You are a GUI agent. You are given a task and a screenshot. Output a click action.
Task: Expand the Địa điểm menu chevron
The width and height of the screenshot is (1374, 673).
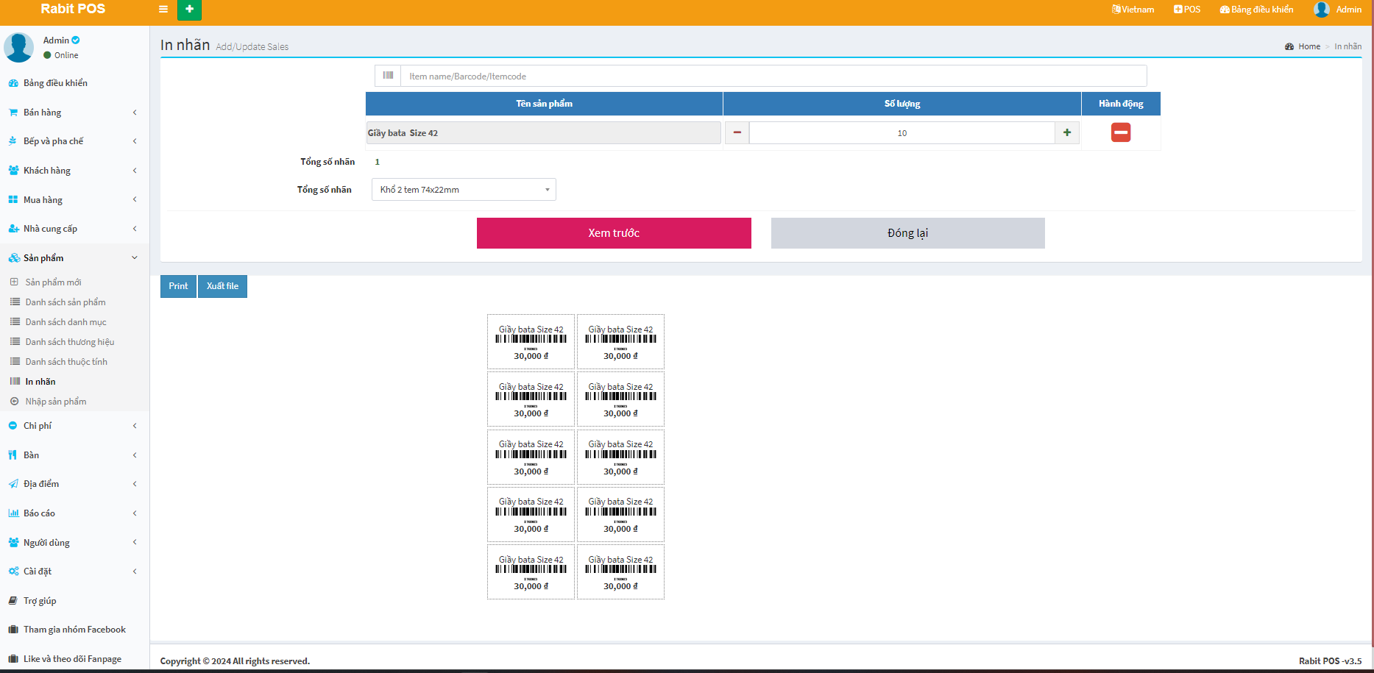pos(135,484)
